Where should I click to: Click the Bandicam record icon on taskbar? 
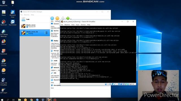(x=55, y=100)
